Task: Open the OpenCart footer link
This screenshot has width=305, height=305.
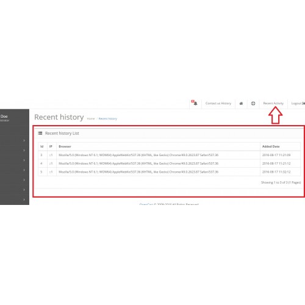Action: (x=146, y=204)
